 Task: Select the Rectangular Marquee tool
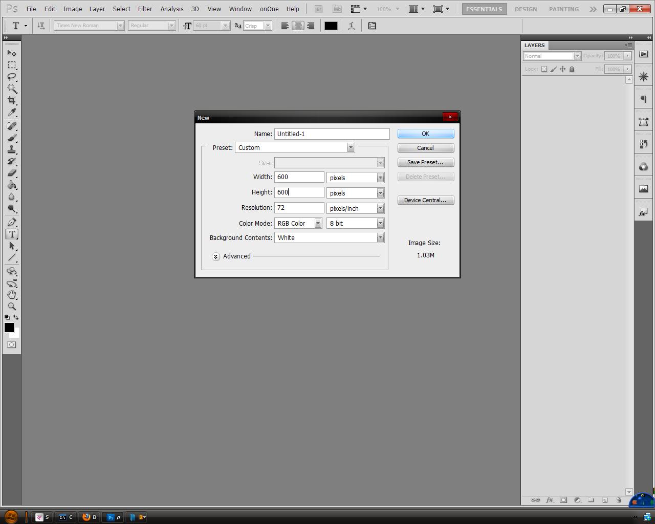point(12,65)
